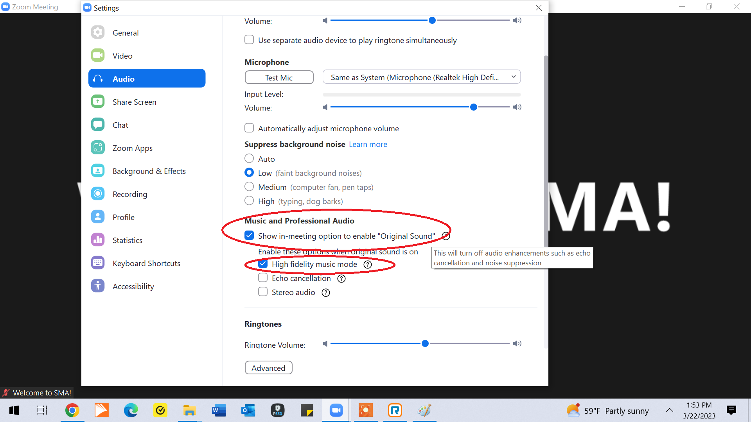Select Medium background noise suppression
Screen dimensions: 751x422
point(249,187)
